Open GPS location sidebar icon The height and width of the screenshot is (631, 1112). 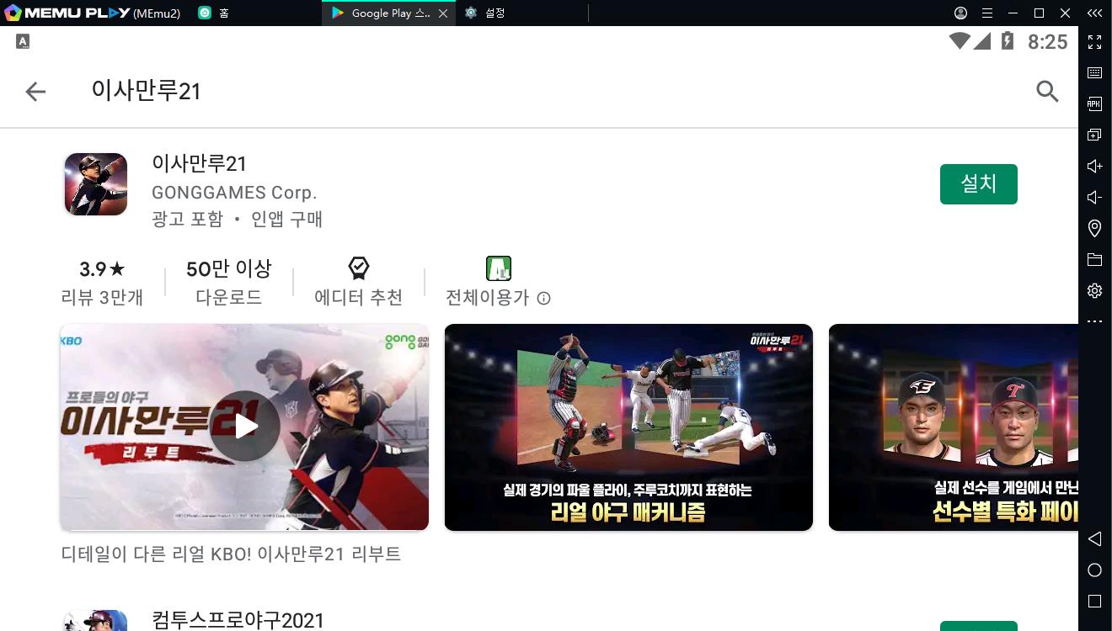click(1094, 228)
